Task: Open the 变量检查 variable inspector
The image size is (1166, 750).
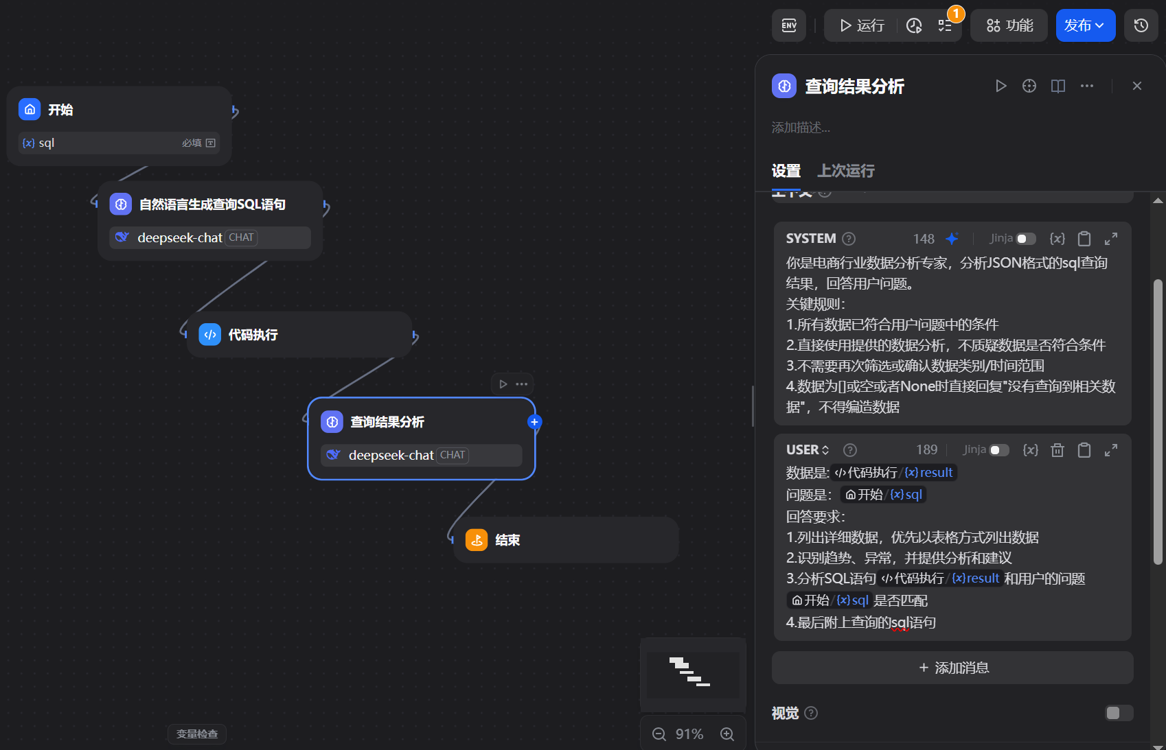Action: pos(197,734)
